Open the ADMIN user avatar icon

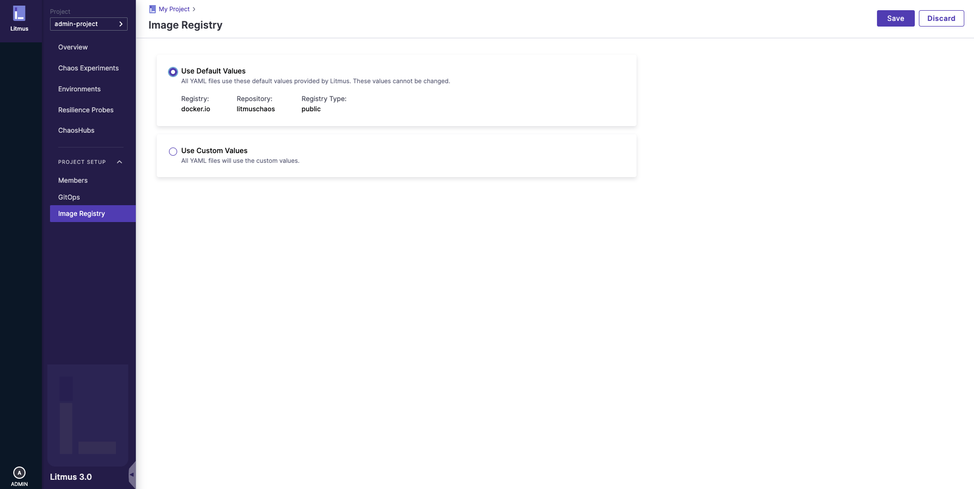(x=19, y=473)
